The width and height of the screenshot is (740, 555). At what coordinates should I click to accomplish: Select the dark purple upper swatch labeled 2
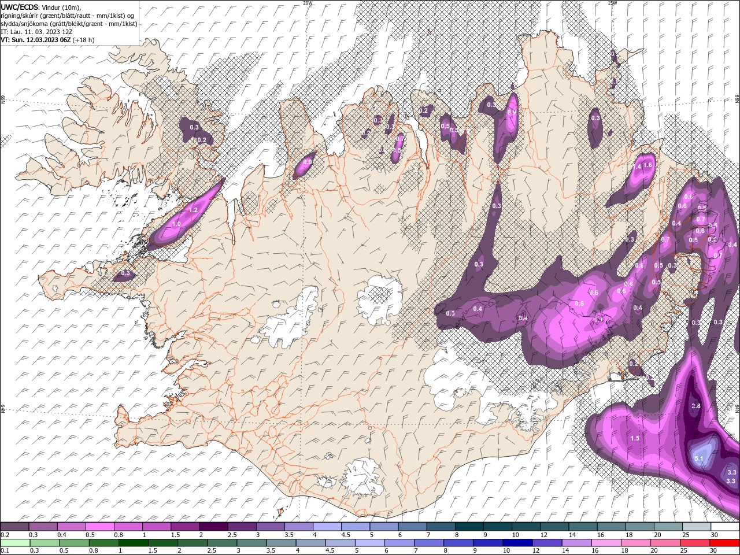click(x=213, y=527)
